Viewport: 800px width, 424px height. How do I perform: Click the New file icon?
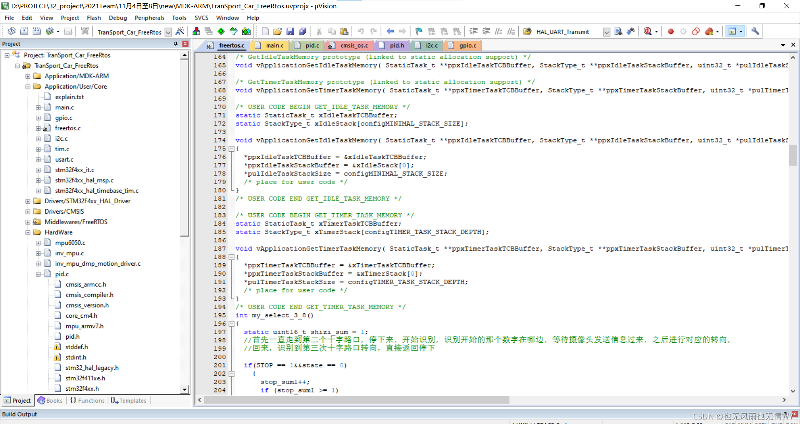pyautogui.click(x=265, y=31)
